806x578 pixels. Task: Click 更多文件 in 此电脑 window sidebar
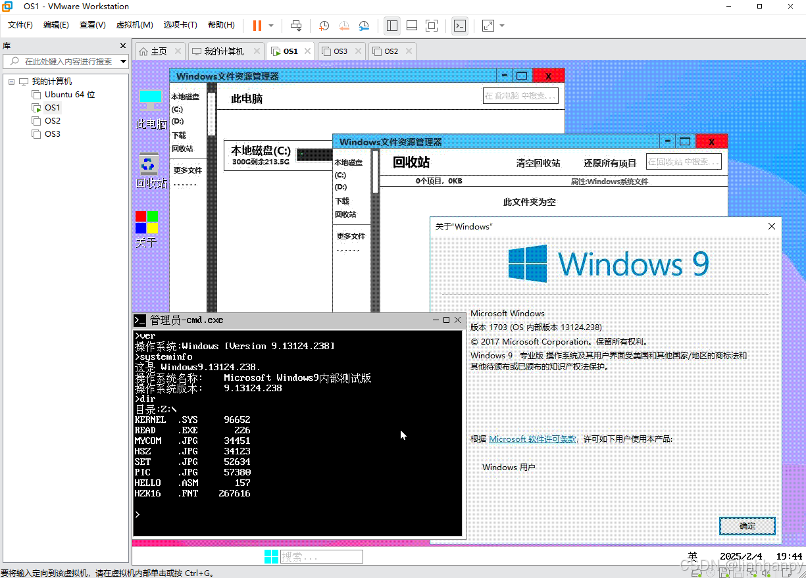click(188, 170)
